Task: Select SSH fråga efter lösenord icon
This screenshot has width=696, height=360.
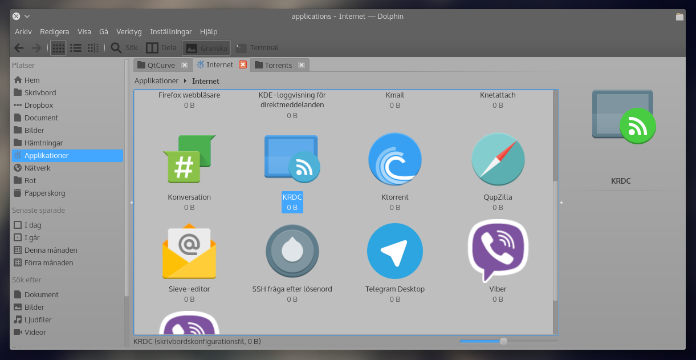Action: pyautogui.click(x=292, y=251)
